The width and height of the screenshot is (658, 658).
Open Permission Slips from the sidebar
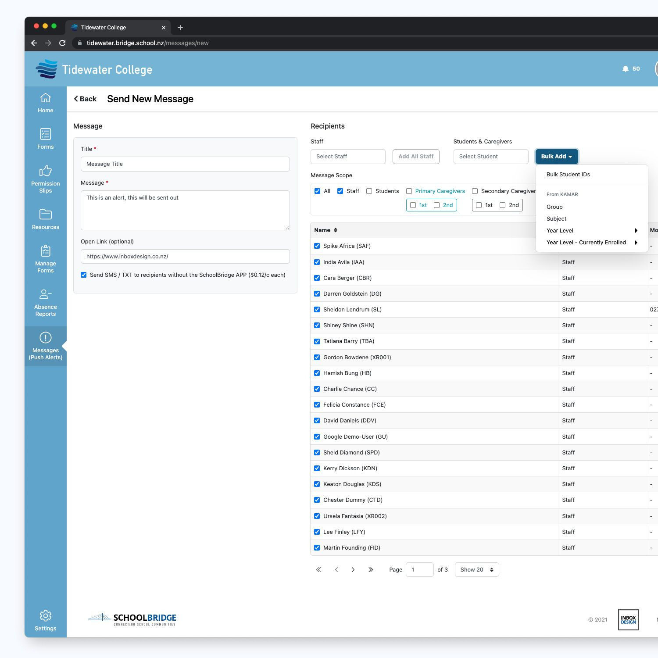click(x=45, y=178)
